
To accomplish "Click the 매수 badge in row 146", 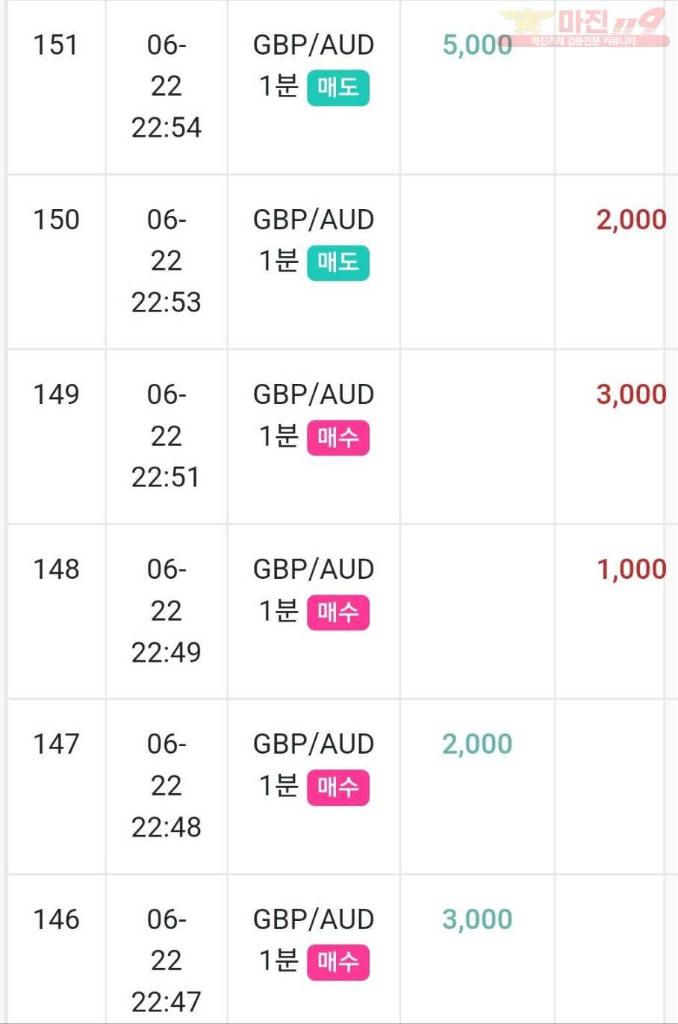I will pos(338,962).
